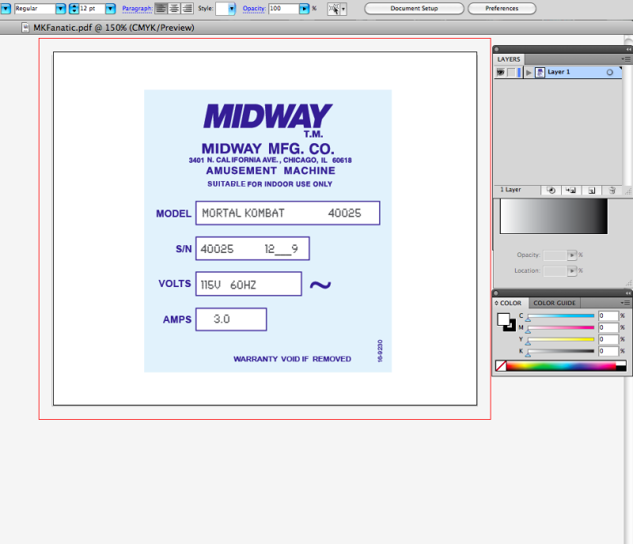Click the document file icon in tab
633x544 pixels.
[25, 28]
